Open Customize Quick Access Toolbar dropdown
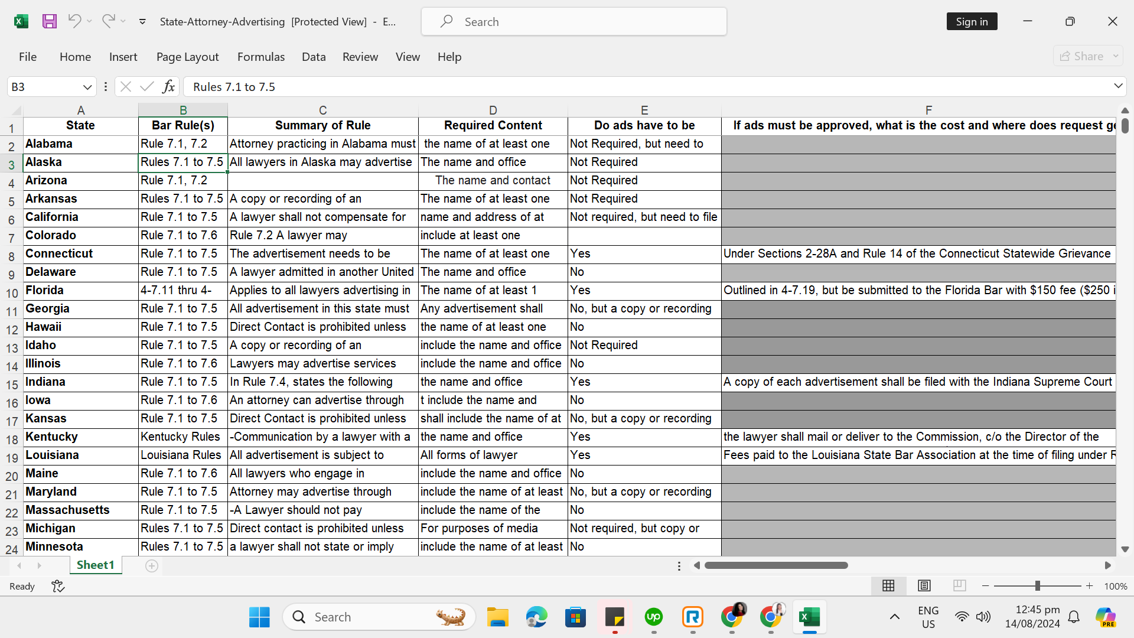This screenshot has height=638, width=1134. point(142,22)
